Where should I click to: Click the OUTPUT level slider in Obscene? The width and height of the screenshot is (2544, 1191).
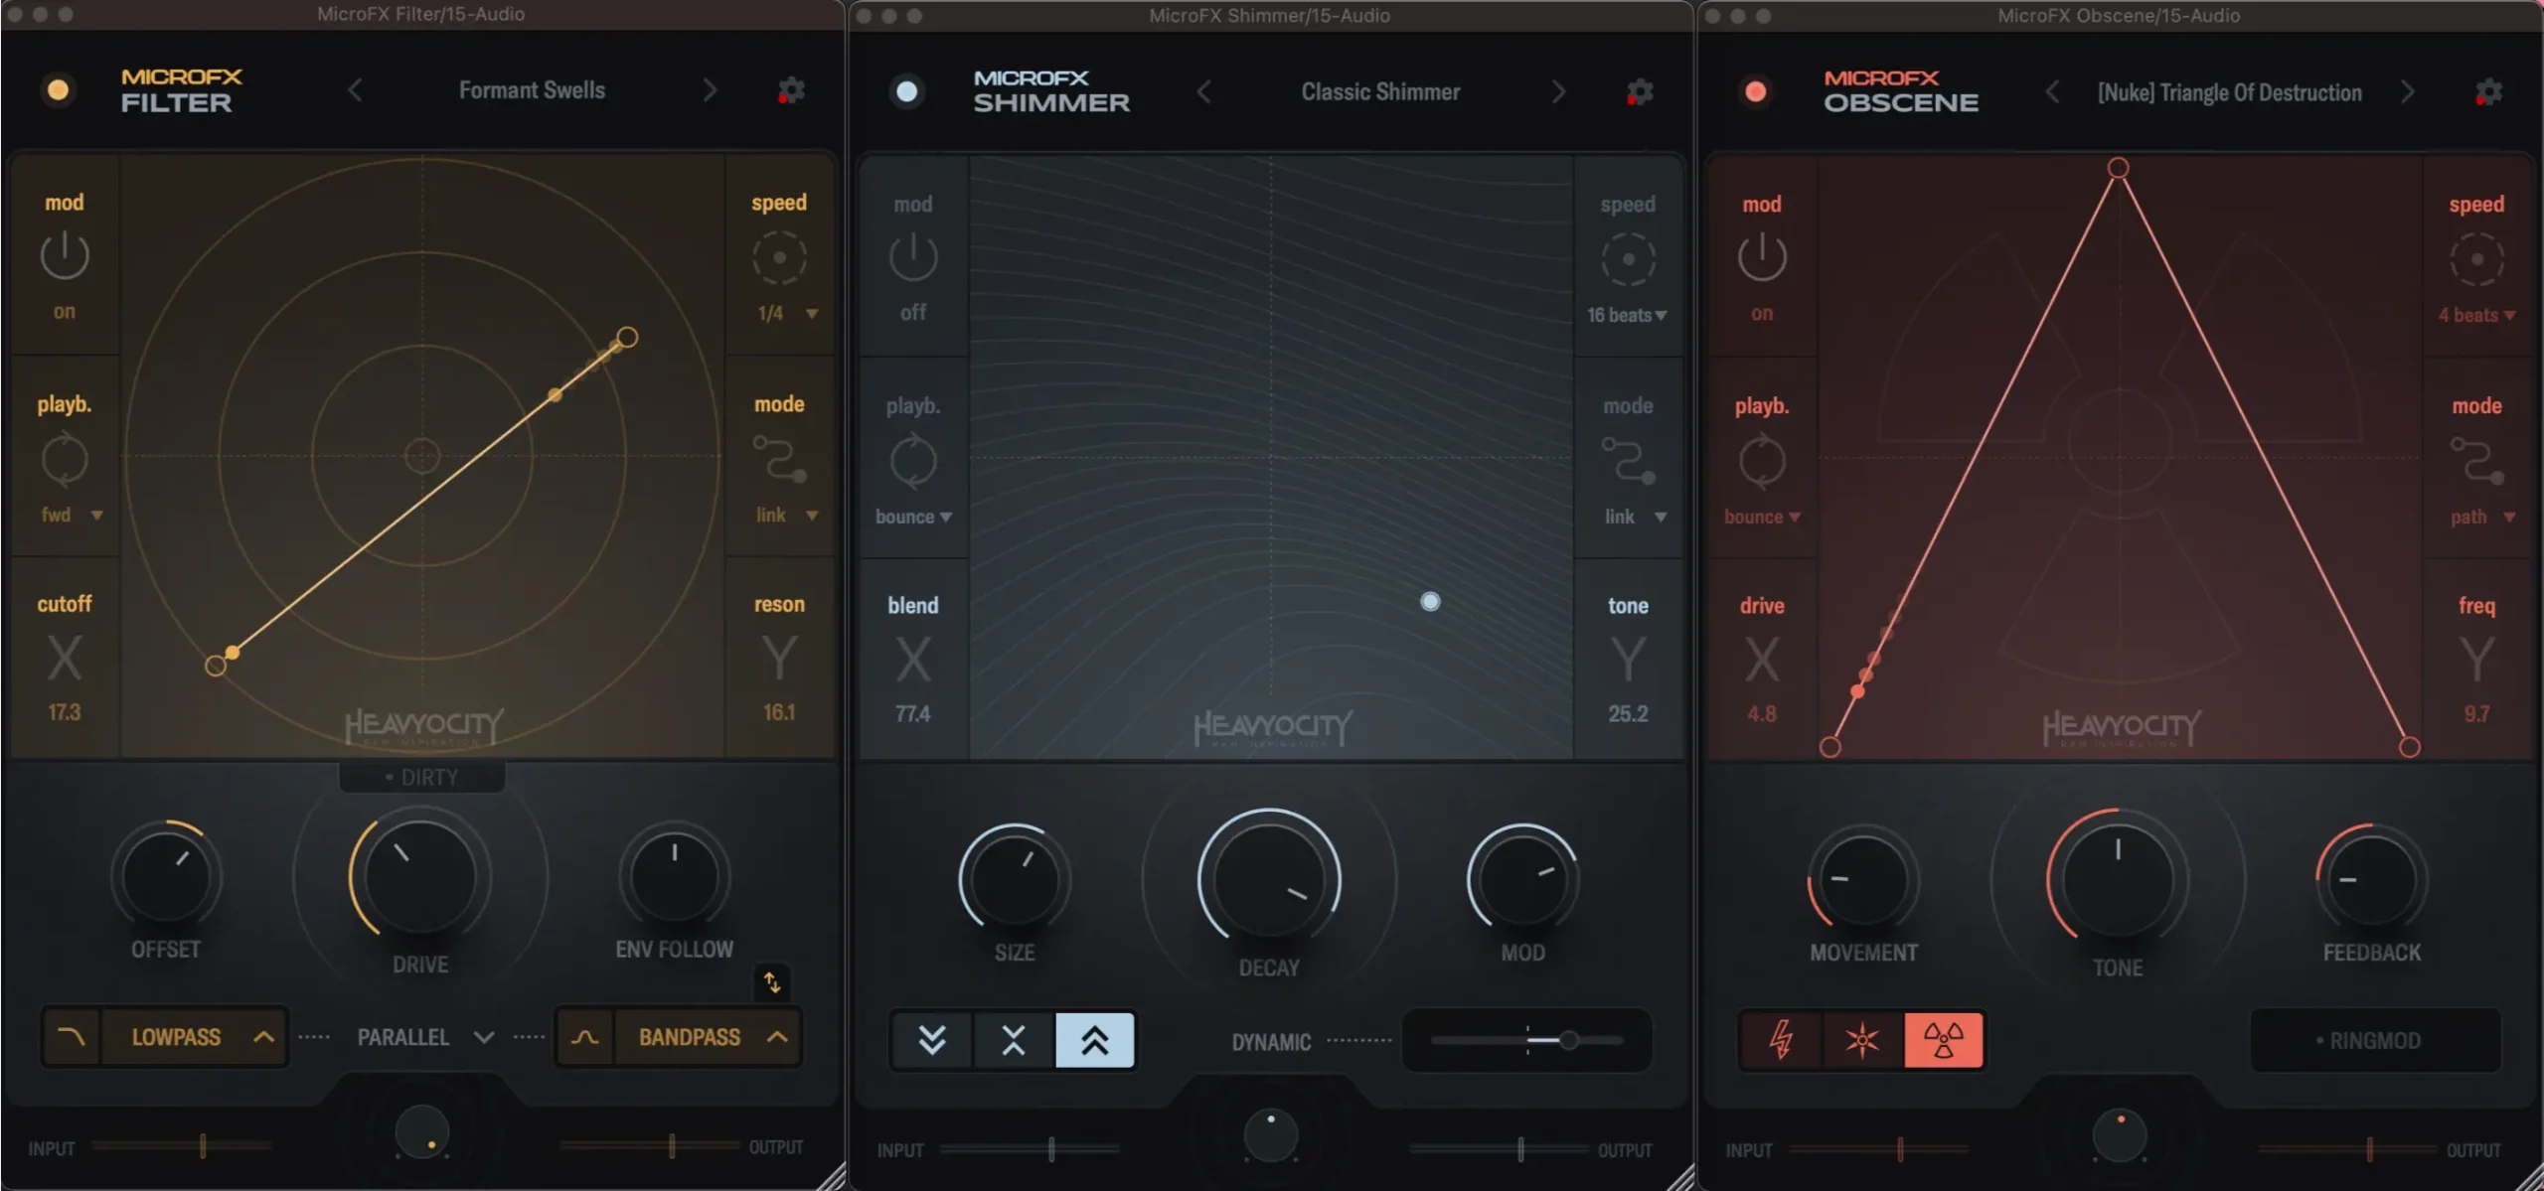pyautogui.click(x=2348, y=1149)
